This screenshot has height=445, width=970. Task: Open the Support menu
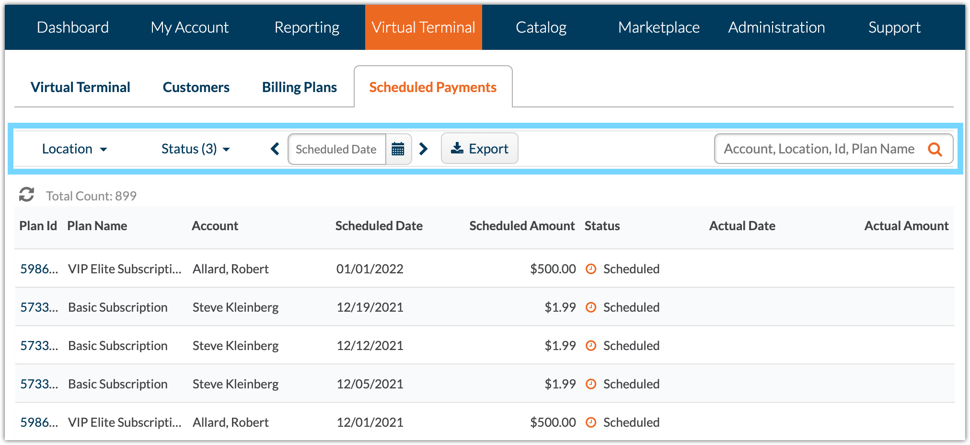(894, 27)
